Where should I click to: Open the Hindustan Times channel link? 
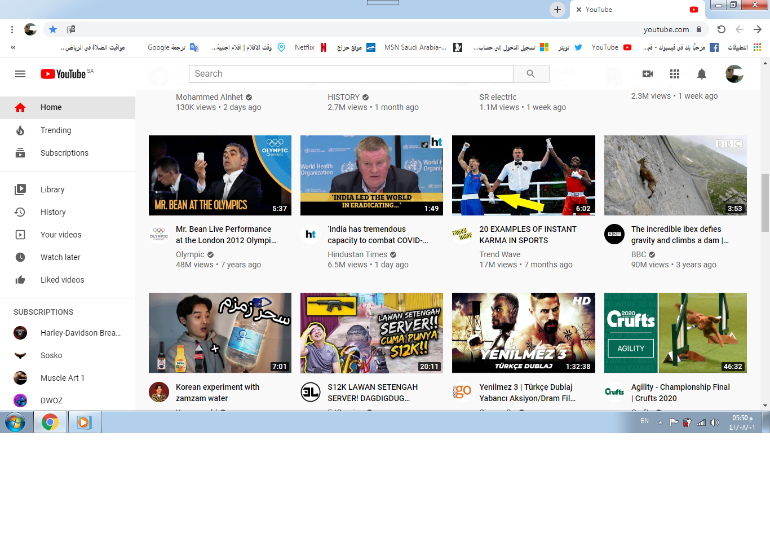point(357,254)
